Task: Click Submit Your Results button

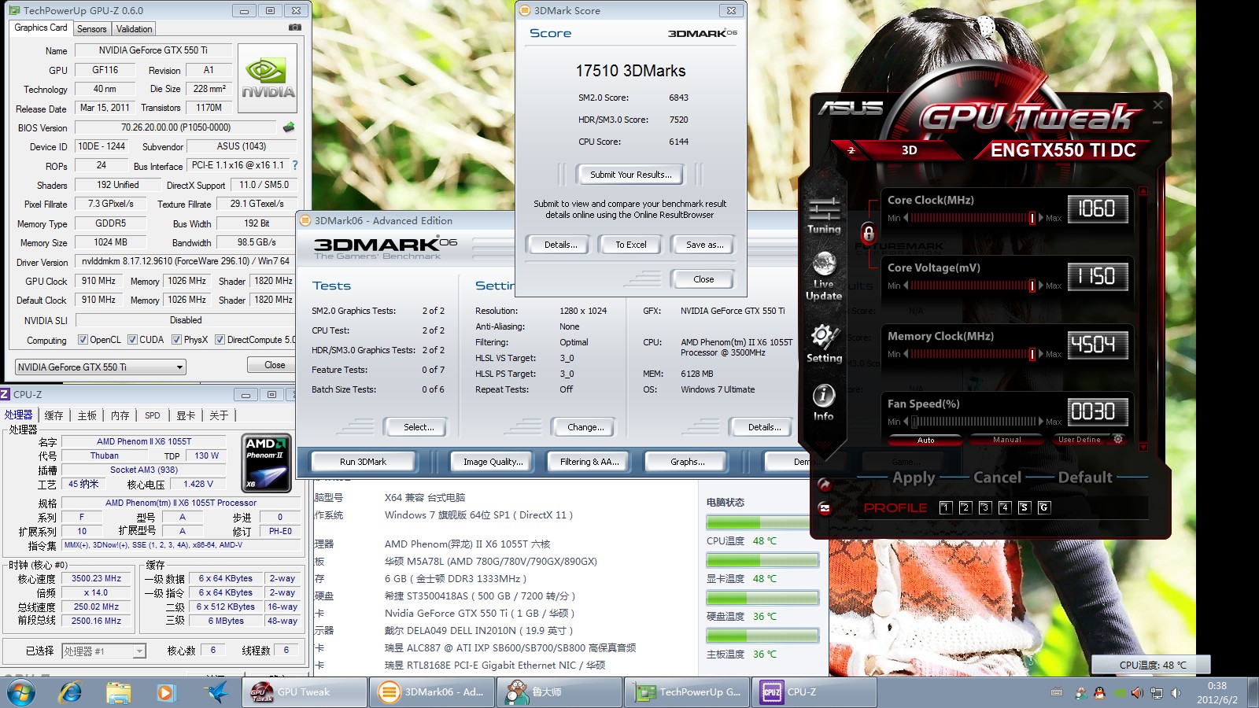Action: [x=630, y=175]
